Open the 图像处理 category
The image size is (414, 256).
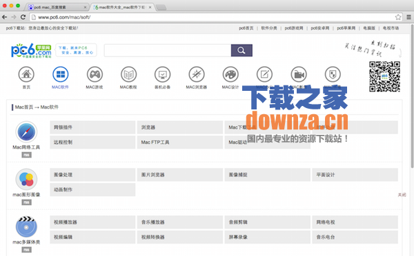tap(92, 175)
